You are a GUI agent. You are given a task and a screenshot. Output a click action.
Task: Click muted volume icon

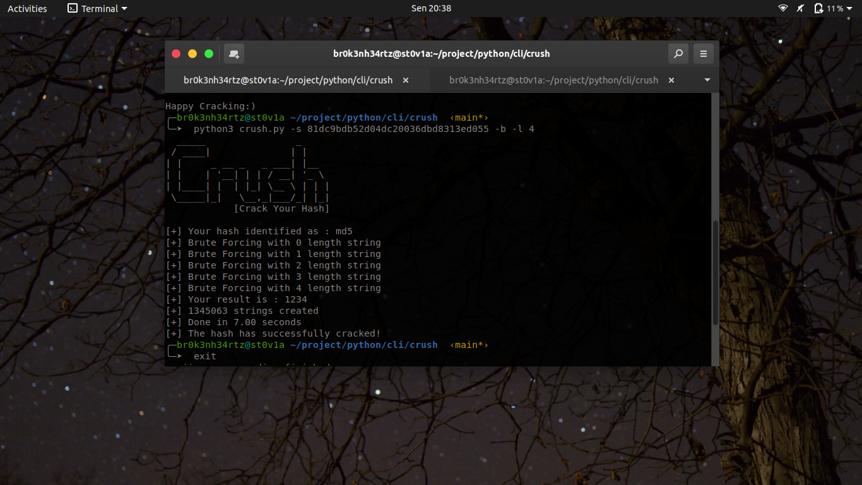tap(801, 8)
